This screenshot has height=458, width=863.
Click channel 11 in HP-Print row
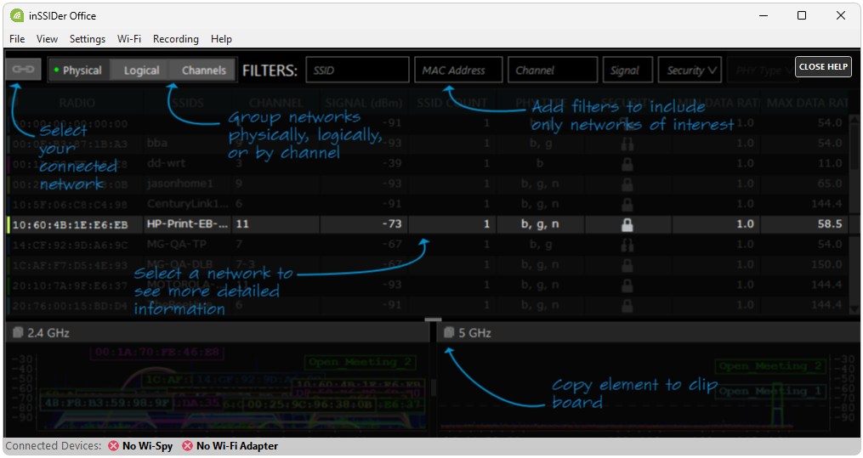242,224
